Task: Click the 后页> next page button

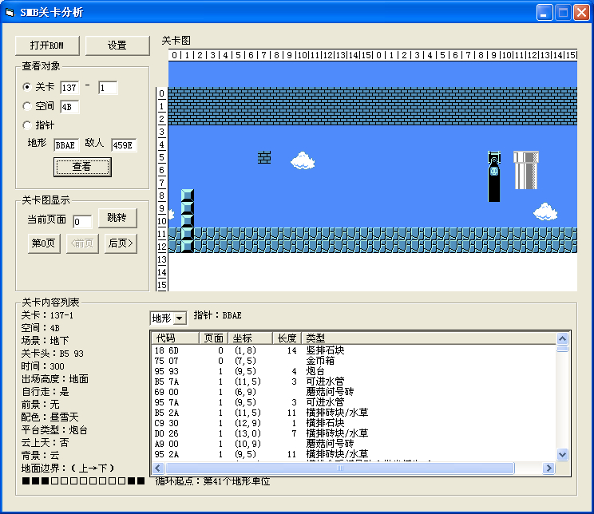Action: [x=121, y=243]
